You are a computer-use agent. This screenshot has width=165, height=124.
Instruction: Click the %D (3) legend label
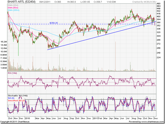(11, 98)
